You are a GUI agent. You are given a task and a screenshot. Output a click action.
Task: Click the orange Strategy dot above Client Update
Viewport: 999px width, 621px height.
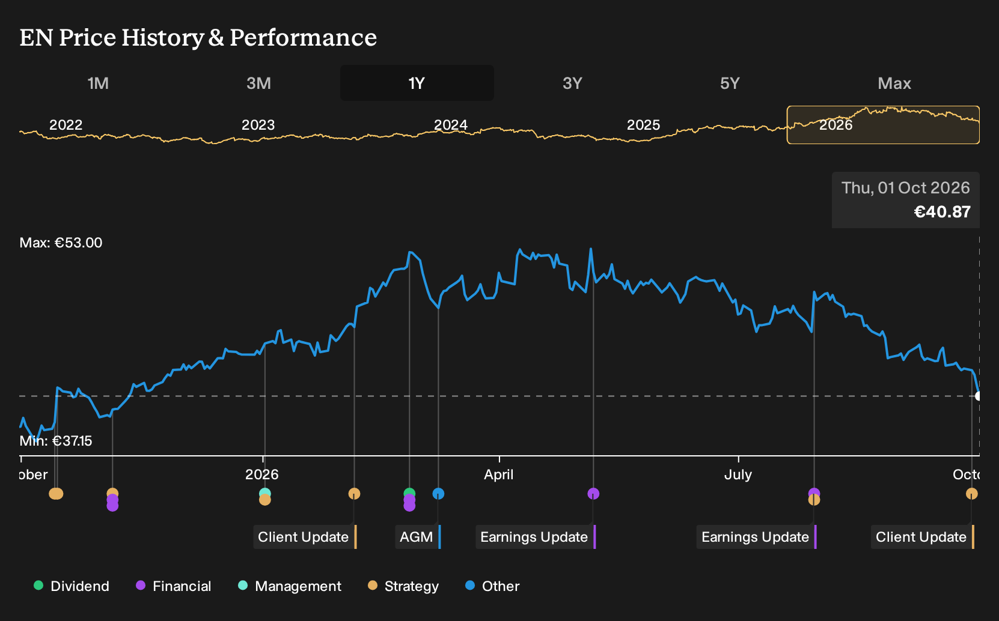tap(354, 494)
